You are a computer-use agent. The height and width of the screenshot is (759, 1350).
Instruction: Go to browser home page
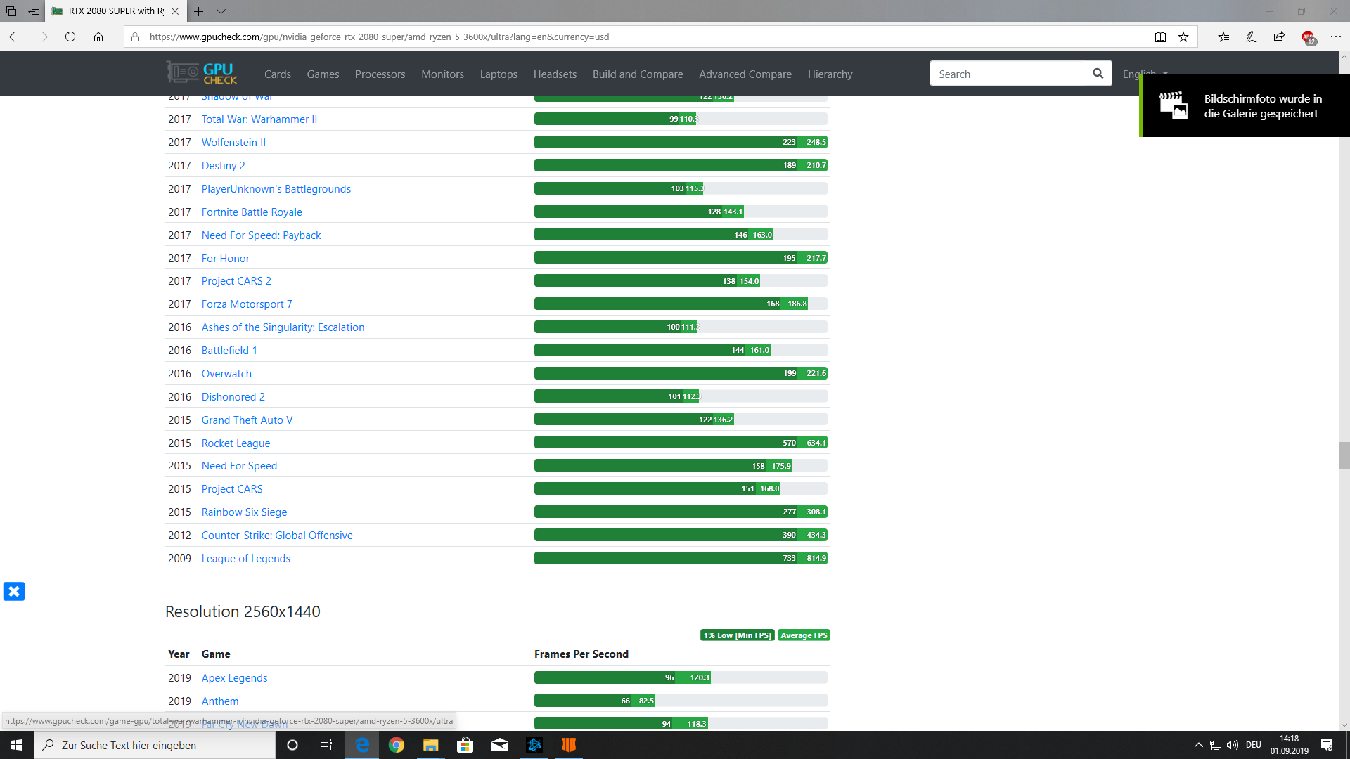(x=98, y=37)
